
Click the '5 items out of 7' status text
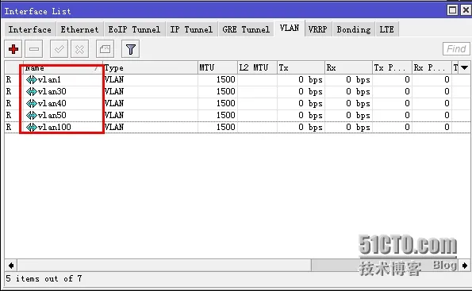pyautogui.click(x=44, y=278)
